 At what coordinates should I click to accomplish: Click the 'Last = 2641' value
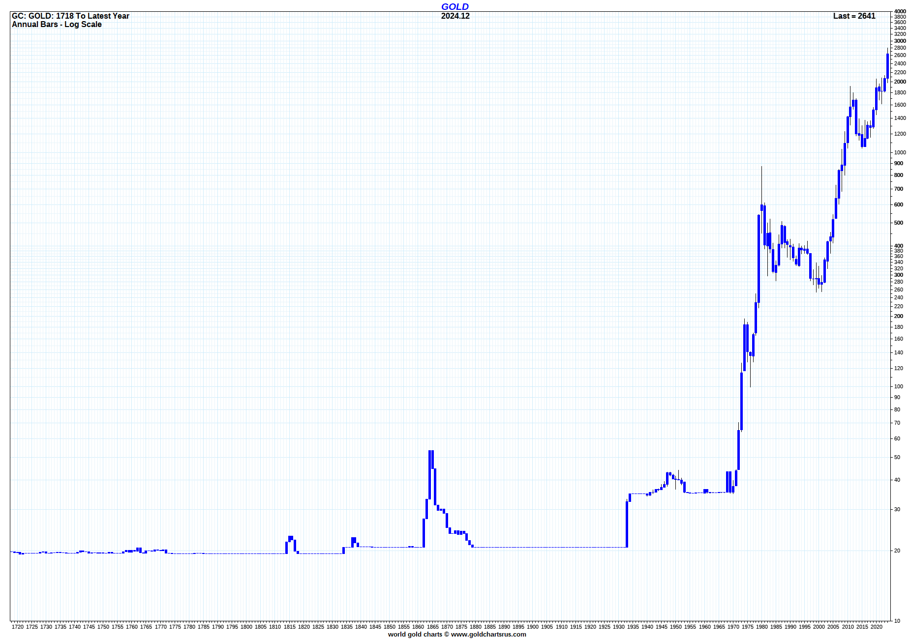tap(854, 16)
